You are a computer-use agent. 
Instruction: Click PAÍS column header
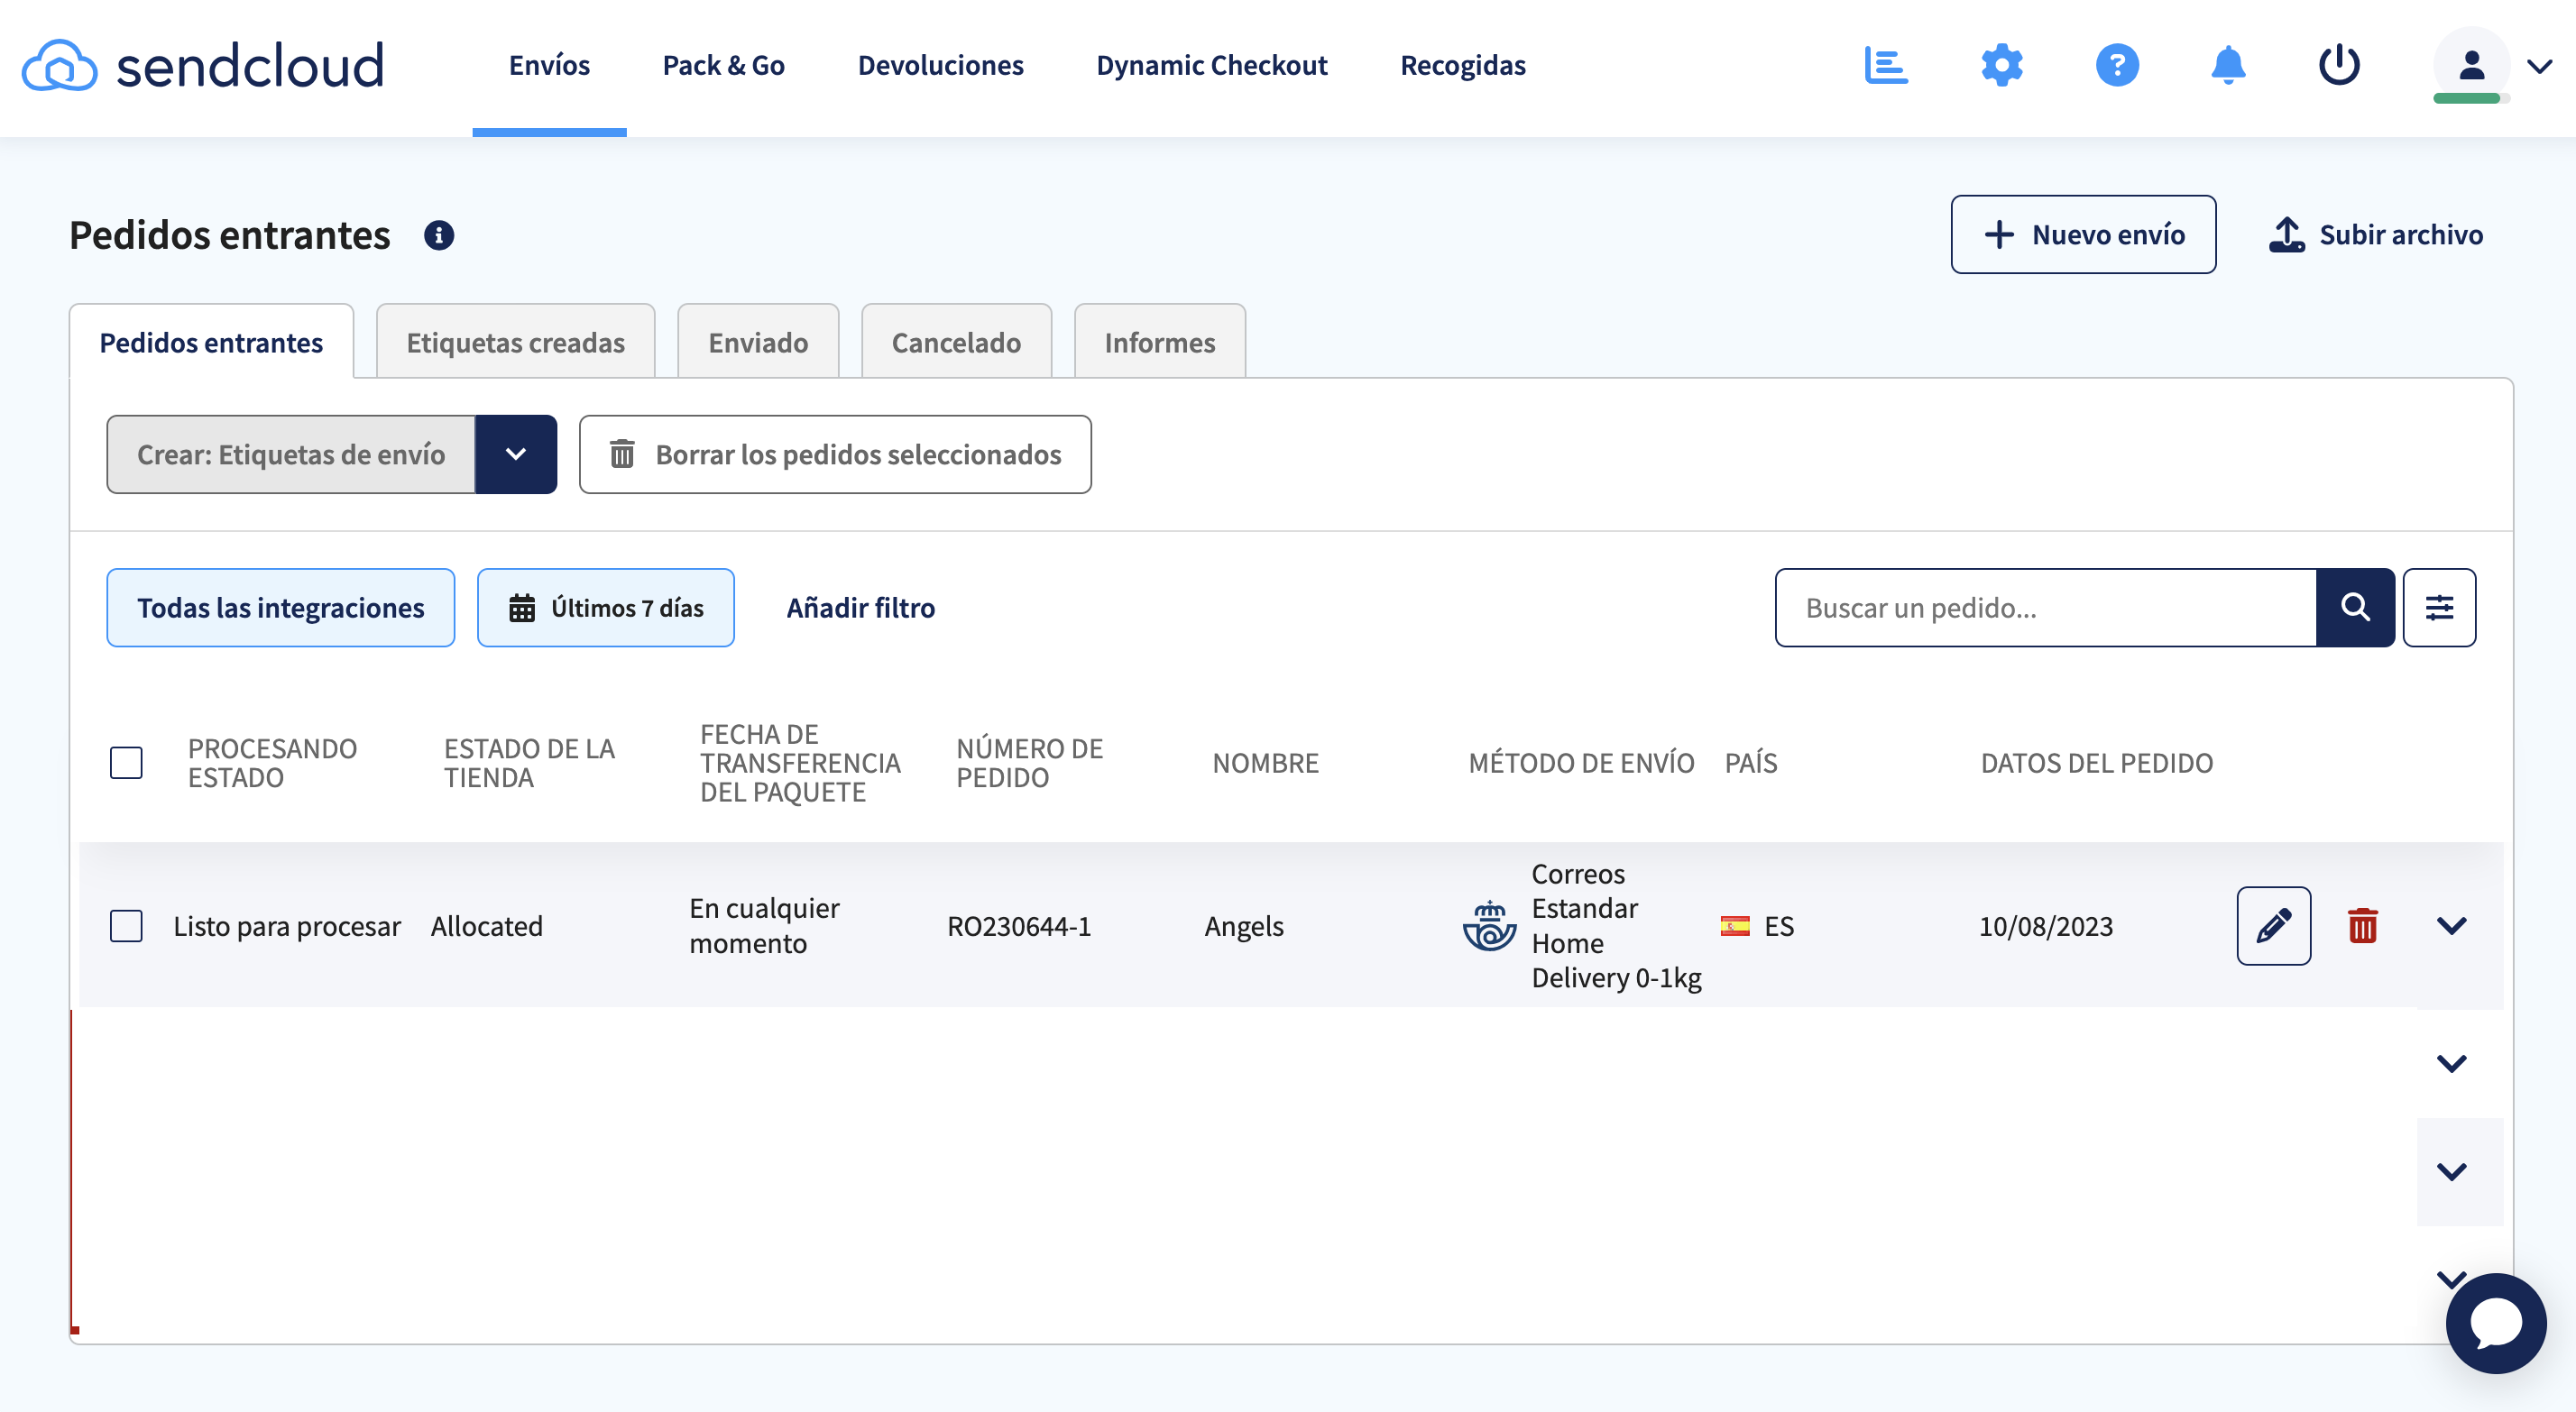1750,763
